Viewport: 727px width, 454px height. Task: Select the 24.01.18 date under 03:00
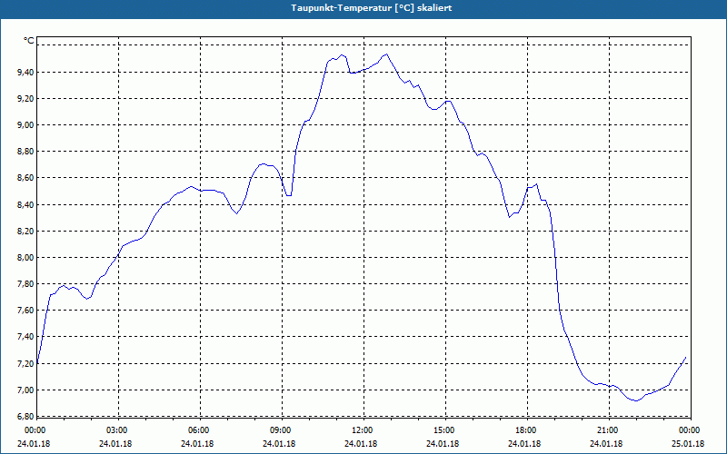click(115, 443)
